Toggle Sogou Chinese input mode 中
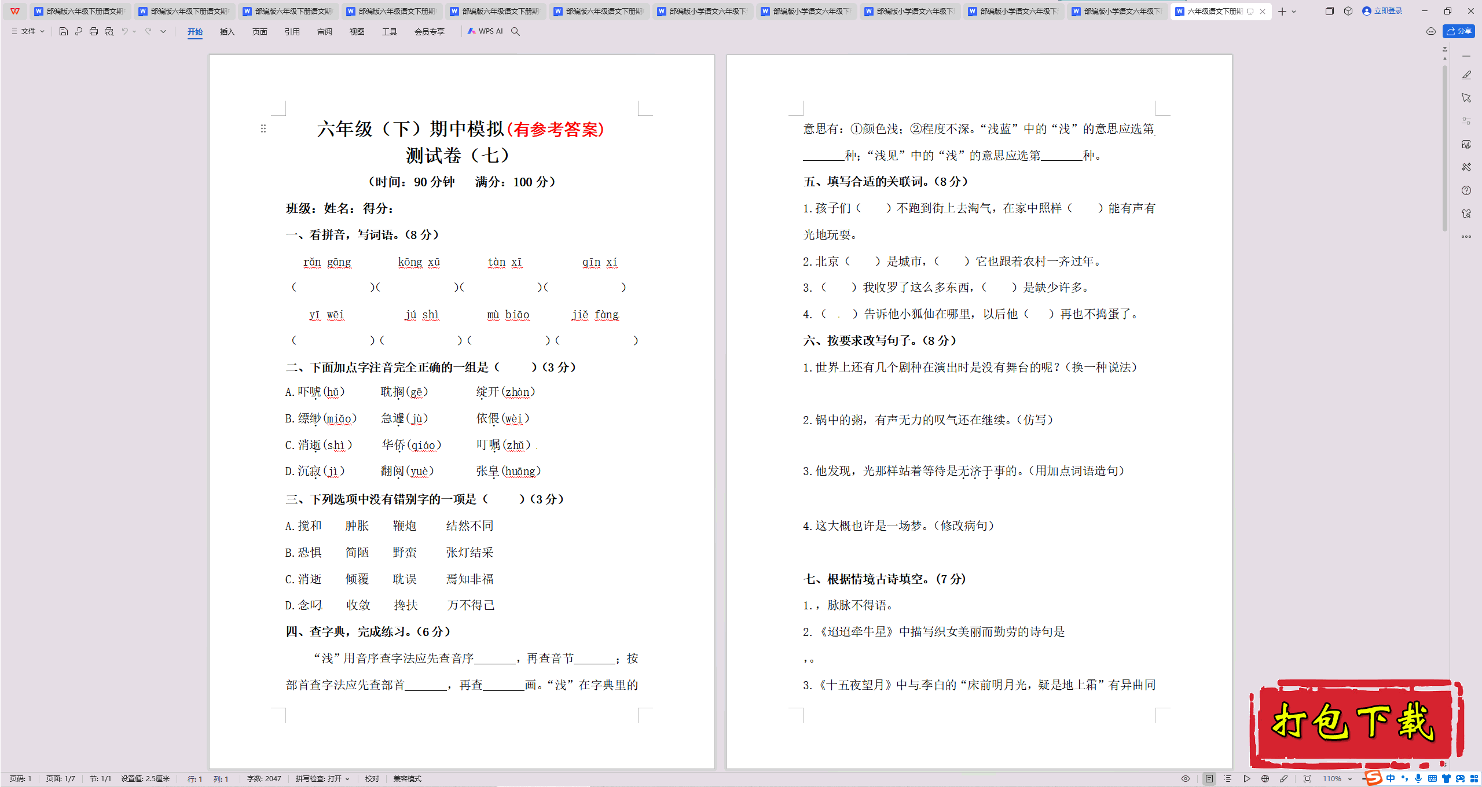Image resolution: width=1482 pixels, height=787 pixels. (1391, 779)
